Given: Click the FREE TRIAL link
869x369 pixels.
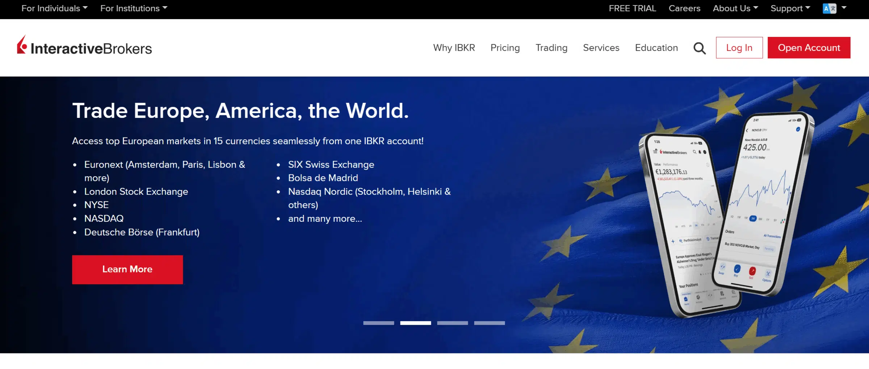Looking at the screenshot, I should pos(632,8).
